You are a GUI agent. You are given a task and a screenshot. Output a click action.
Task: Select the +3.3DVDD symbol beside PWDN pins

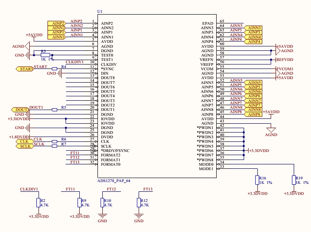(x=259, y=151)
